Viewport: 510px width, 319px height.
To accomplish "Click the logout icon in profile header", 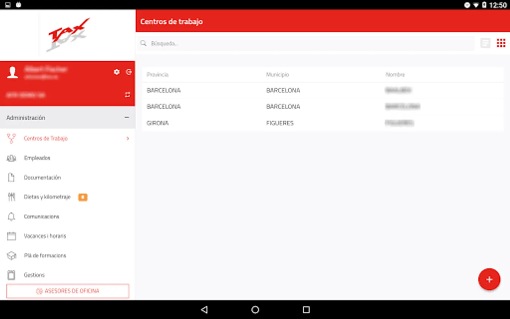I will 129,72.
